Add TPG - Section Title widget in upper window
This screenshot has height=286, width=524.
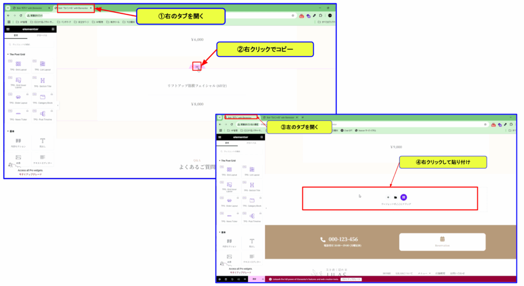(x=42, y=82)
